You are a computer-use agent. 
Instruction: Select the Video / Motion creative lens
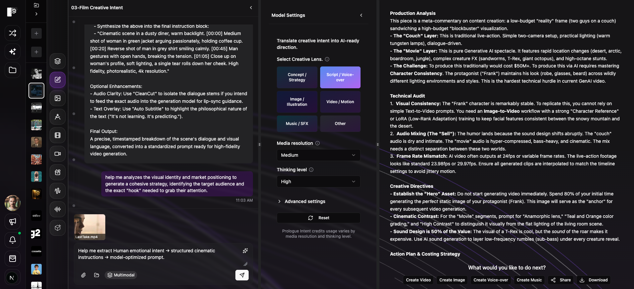click(x=340, y=102)
